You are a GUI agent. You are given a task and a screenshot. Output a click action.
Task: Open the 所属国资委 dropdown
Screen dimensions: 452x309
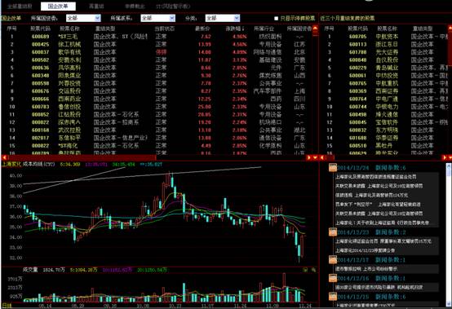[x=83, y=18]
